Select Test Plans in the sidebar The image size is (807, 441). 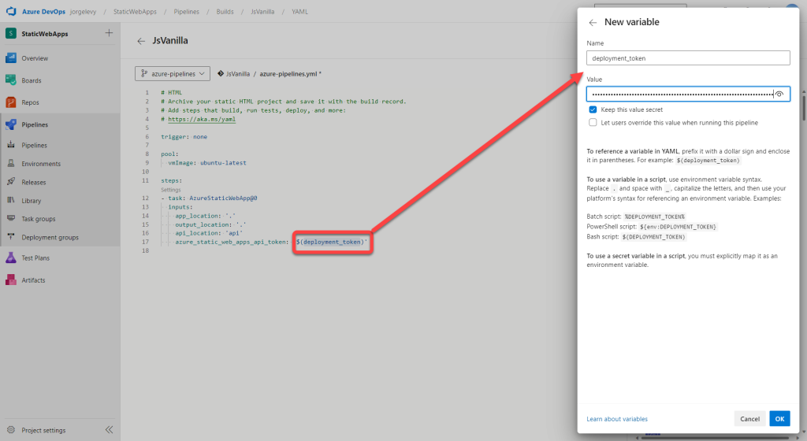coord(35,258)
